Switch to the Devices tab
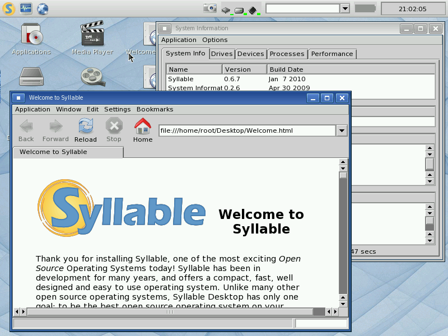This screenshot has width=448, height=336. pyautogui.click(x=251, y=54)
